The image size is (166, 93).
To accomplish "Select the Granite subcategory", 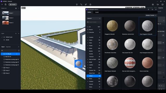I will click(94, 54).
